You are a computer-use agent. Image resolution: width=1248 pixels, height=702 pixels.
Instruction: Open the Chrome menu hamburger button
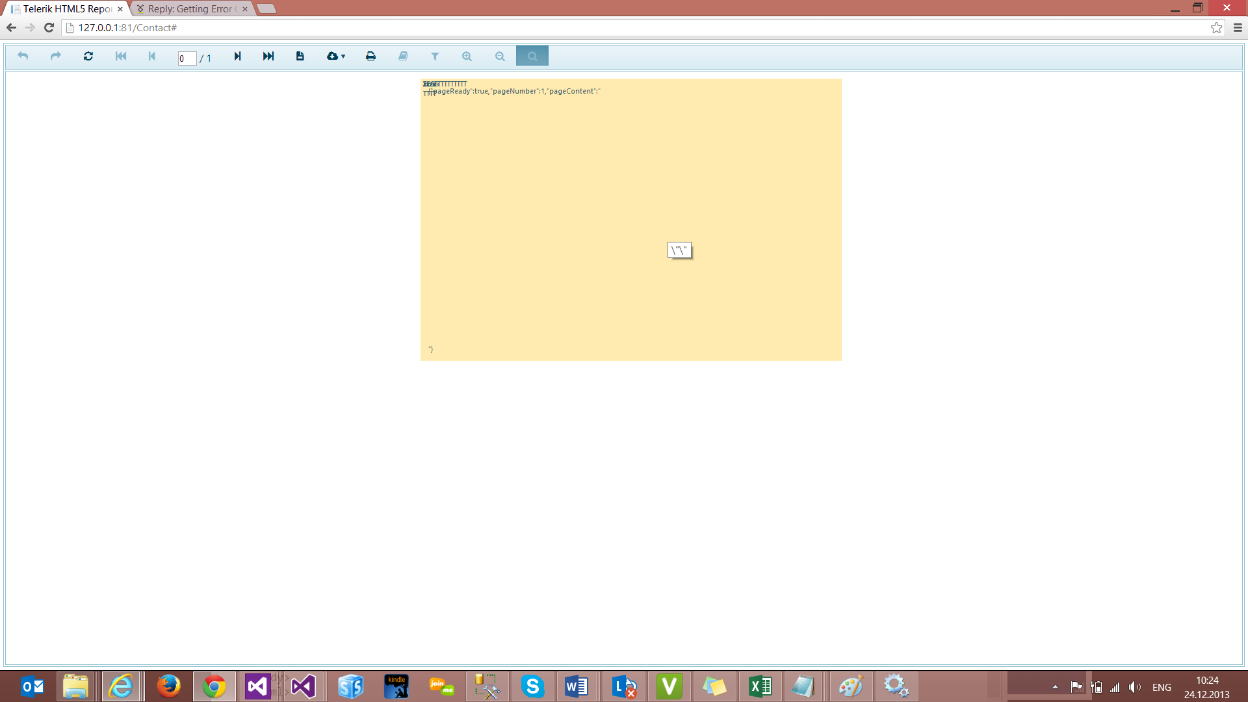pos(1238,28)
